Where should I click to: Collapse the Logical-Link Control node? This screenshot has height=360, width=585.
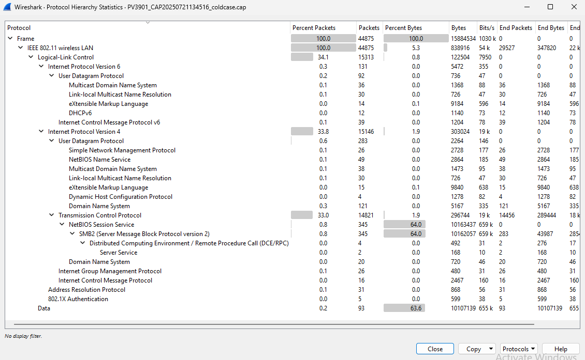[x=32, y=57]
